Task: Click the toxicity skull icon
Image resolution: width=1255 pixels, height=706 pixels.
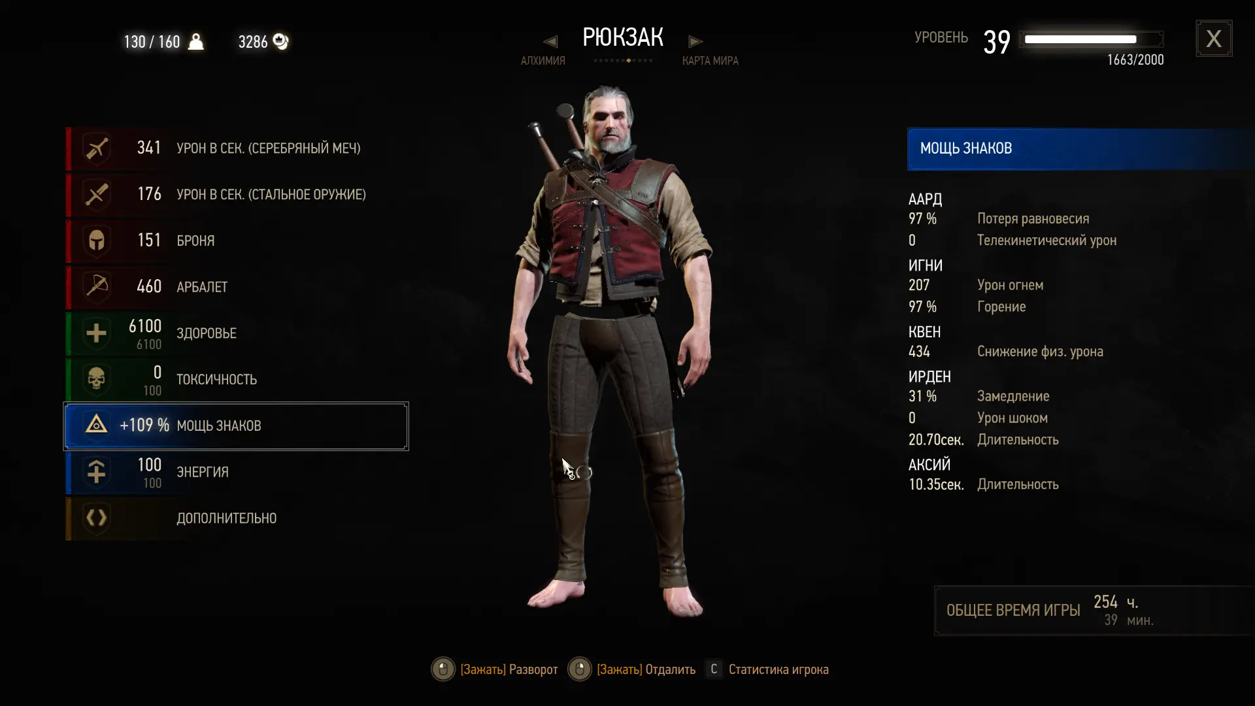Action: (97, 380)
